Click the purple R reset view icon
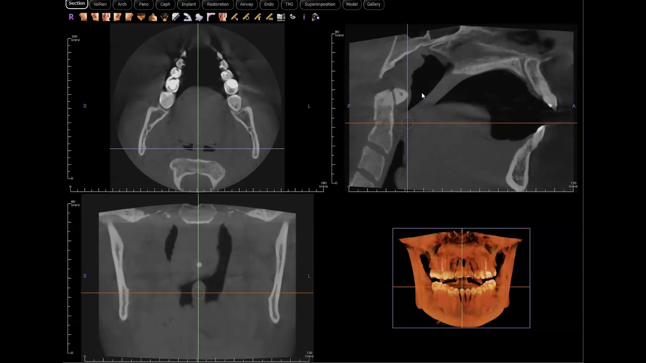Image resolution: width=646 pixels, height=363 pixels. coord(71,17)
